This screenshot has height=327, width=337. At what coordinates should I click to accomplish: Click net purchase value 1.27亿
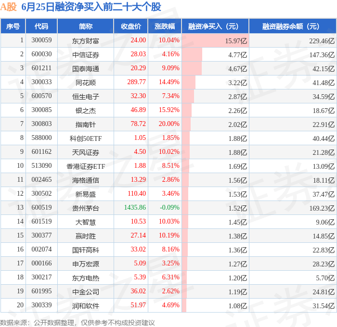tap(238, 264)
